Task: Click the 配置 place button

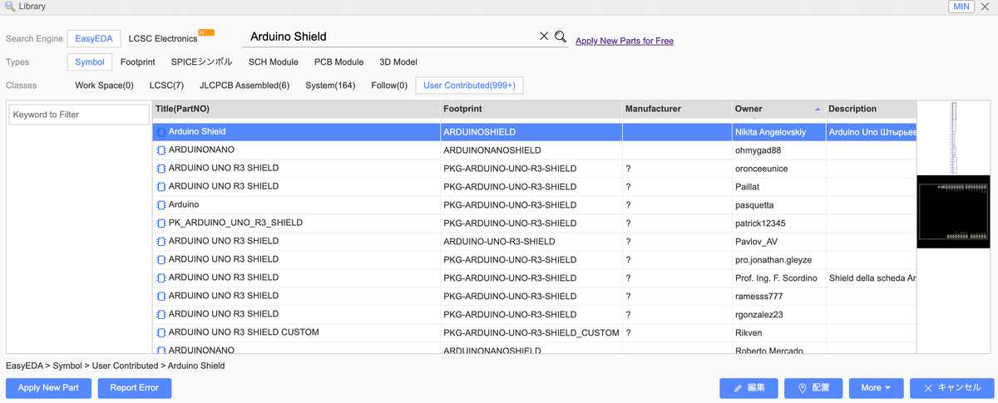Action: (x=813, y=388)
